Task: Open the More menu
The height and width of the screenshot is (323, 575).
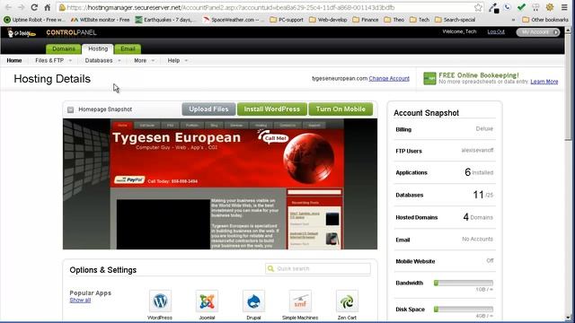Action: coord(144,60)
